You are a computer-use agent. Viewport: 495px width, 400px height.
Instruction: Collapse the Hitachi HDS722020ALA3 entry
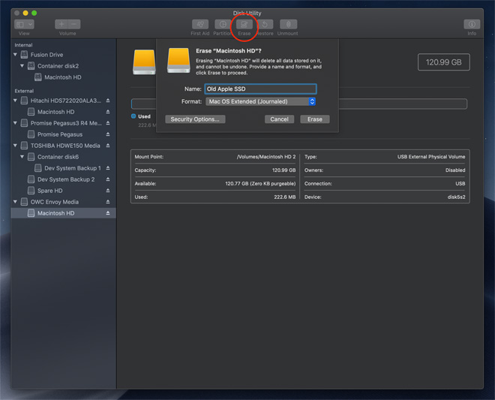point(15,101)
